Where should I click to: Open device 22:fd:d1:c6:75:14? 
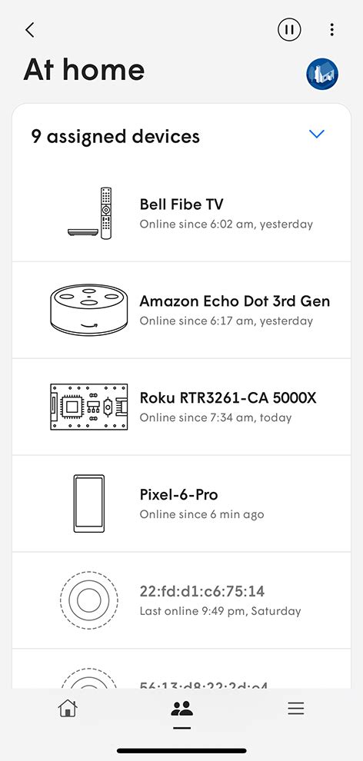181,600
